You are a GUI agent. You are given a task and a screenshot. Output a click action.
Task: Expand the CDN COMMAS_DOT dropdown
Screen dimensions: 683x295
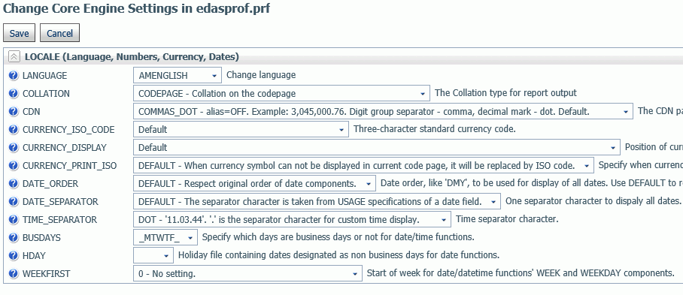[383, 111]
